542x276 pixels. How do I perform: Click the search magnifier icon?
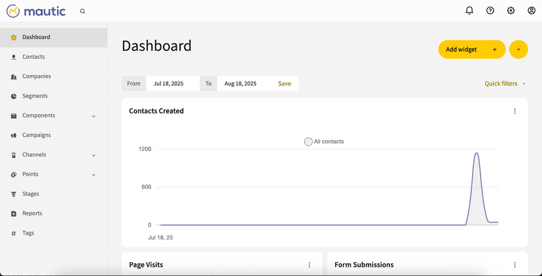82,11
